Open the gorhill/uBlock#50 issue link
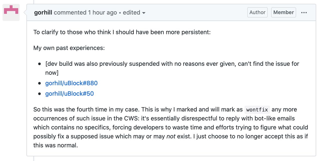The width and height of the screenshot is (320, 161). tap(69, 94)
